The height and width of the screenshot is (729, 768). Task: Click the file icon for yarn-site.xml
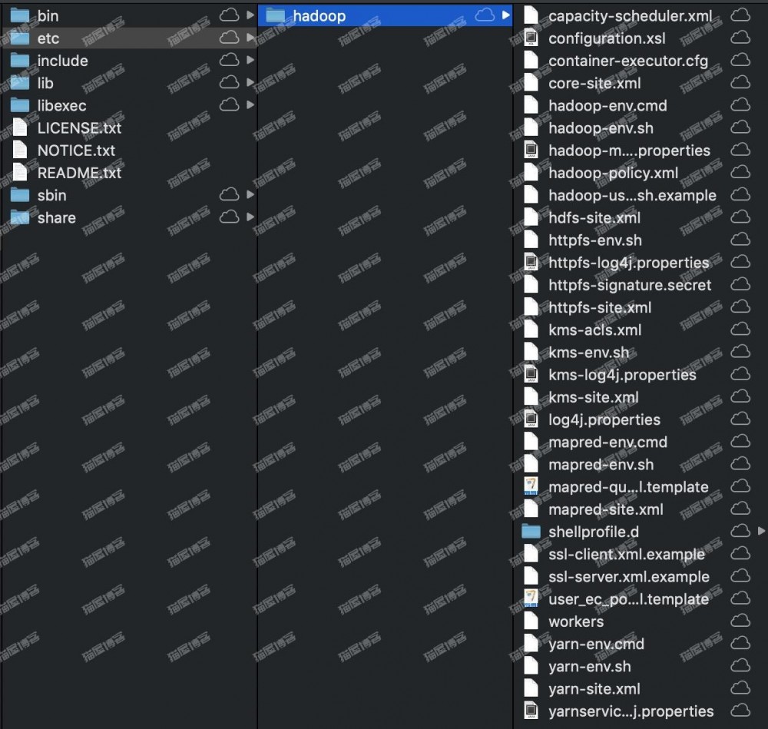pos(531,688)
